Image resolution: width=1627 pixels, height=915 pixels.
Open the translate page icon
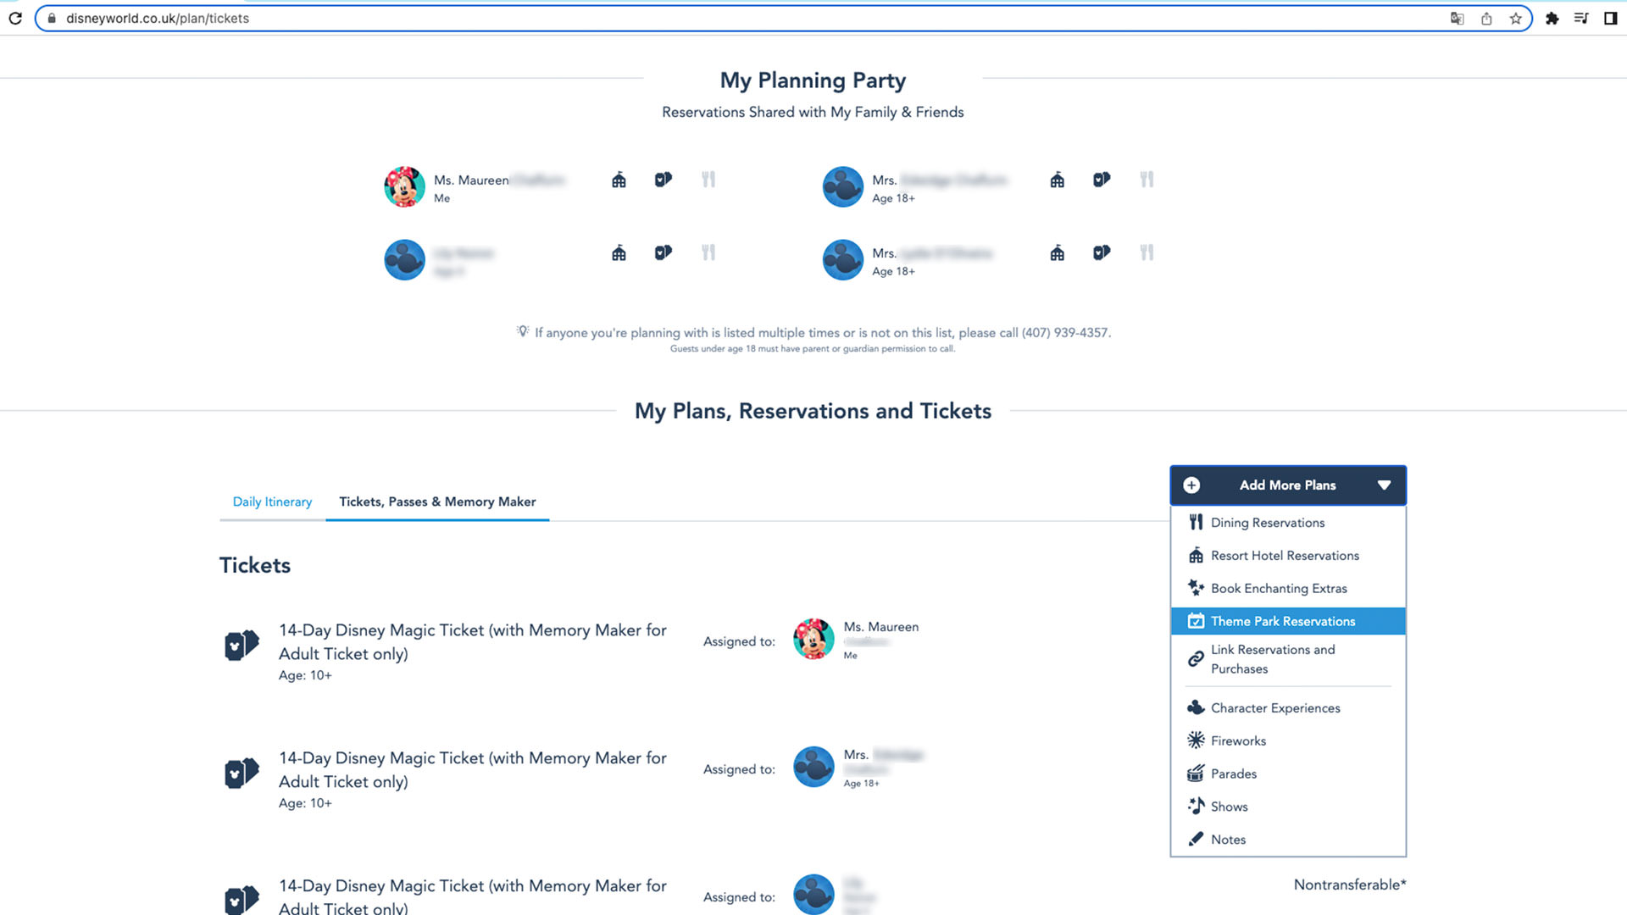coord(1457,19)
